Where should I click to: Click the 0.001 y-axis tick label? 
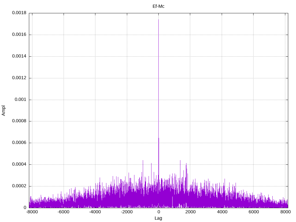21,100
